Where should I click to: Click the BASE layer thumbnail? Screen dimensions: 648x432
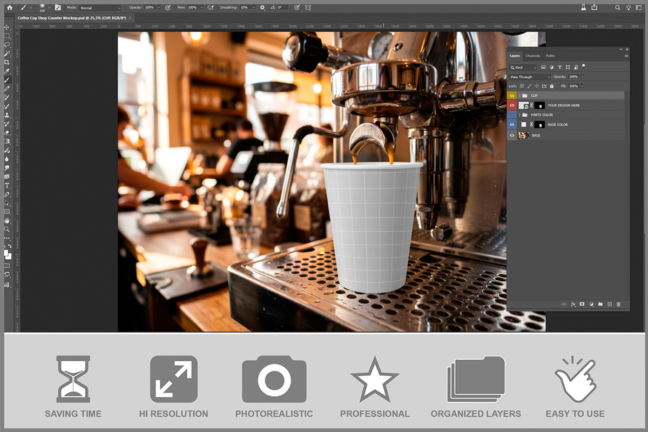(x=524, y=136)
